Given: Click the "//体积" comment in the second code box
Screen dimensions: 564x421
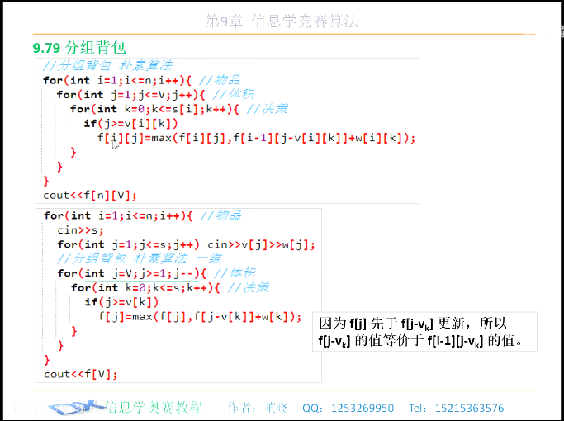Looking at the screenshot, I should [x=235, y=273].
